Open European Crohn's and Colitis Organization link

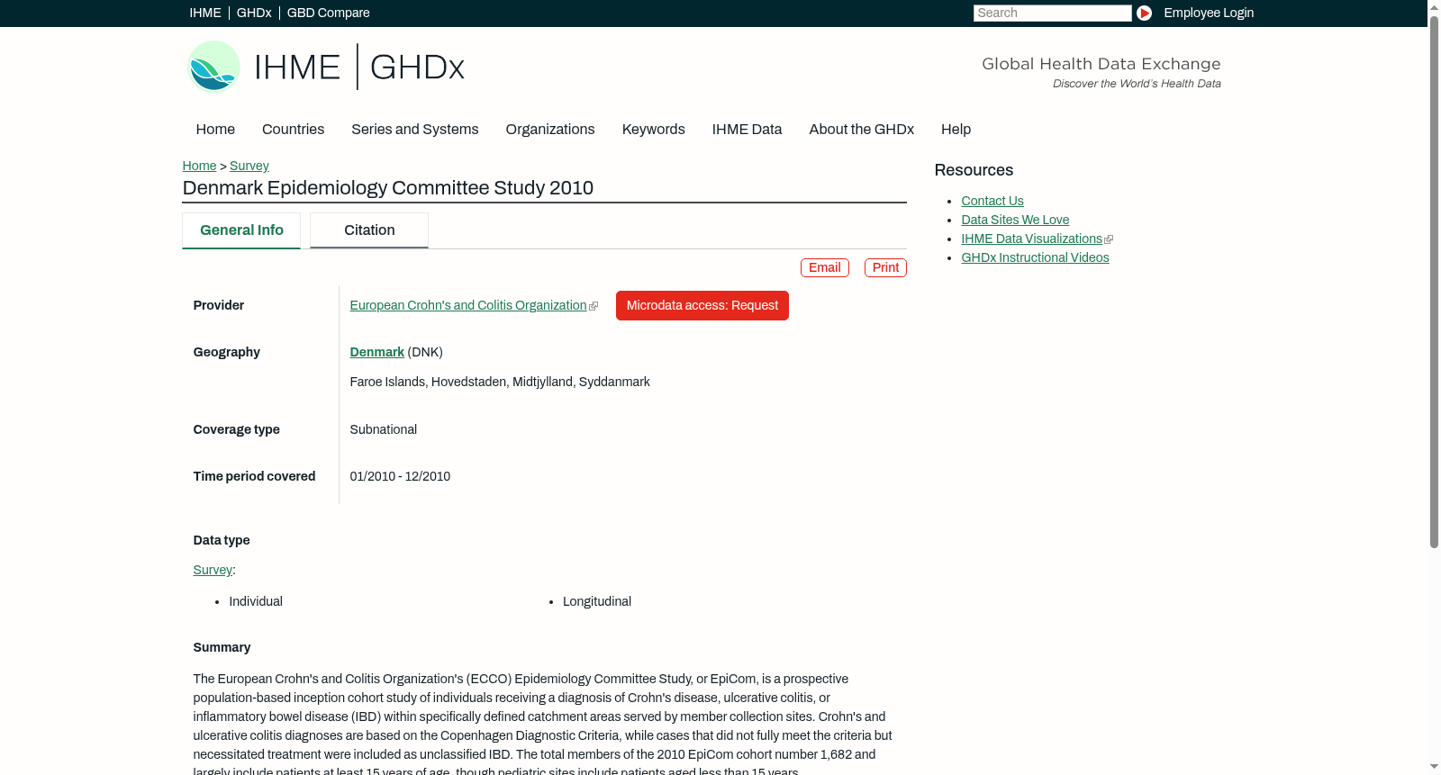(x=468, y=305)
